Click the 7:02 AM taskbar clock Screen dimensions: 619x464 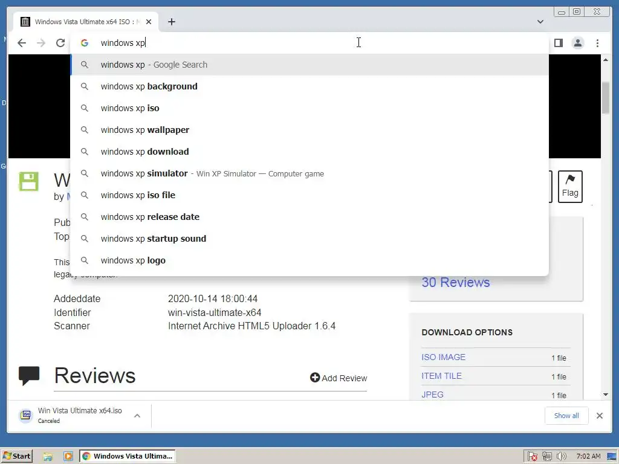[588, 457]
